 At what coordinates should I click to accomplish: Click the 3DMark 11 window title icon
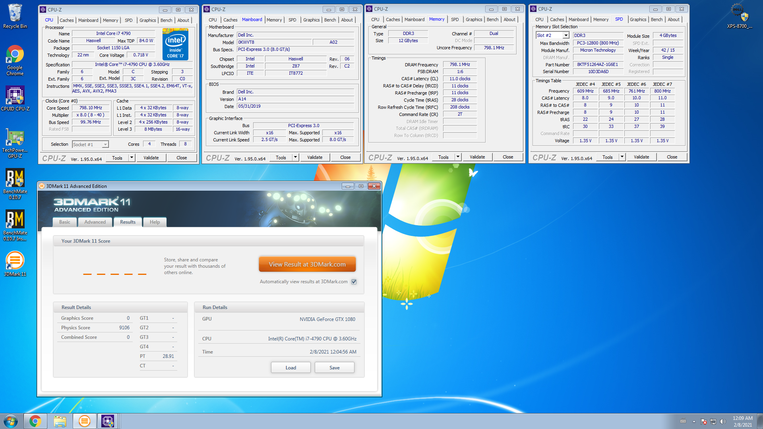click(42, 186)
